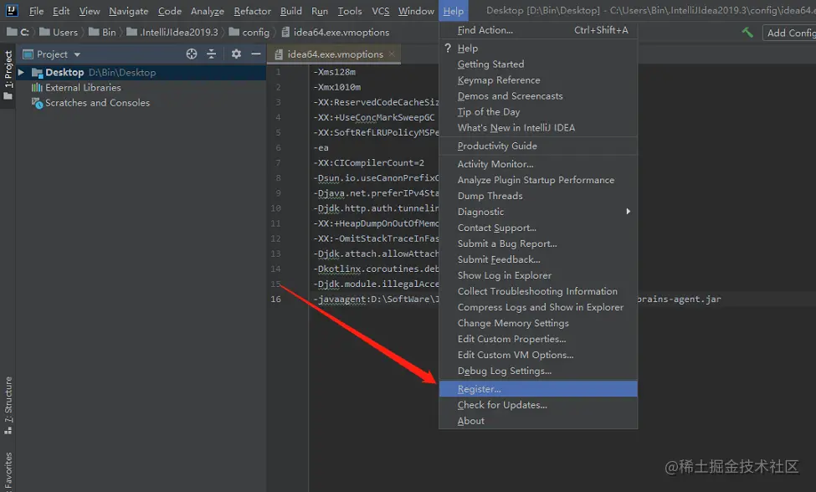
Task: Launch Activity Monitor
Action: (538, 164)
